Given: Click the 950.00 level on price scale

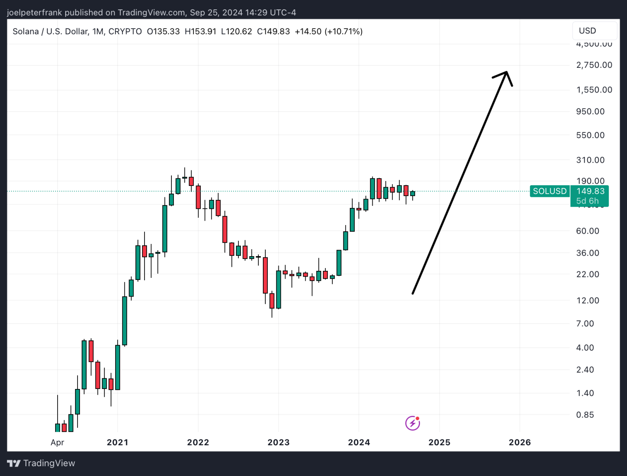Looking at the screenshot, I should point(590,111).
